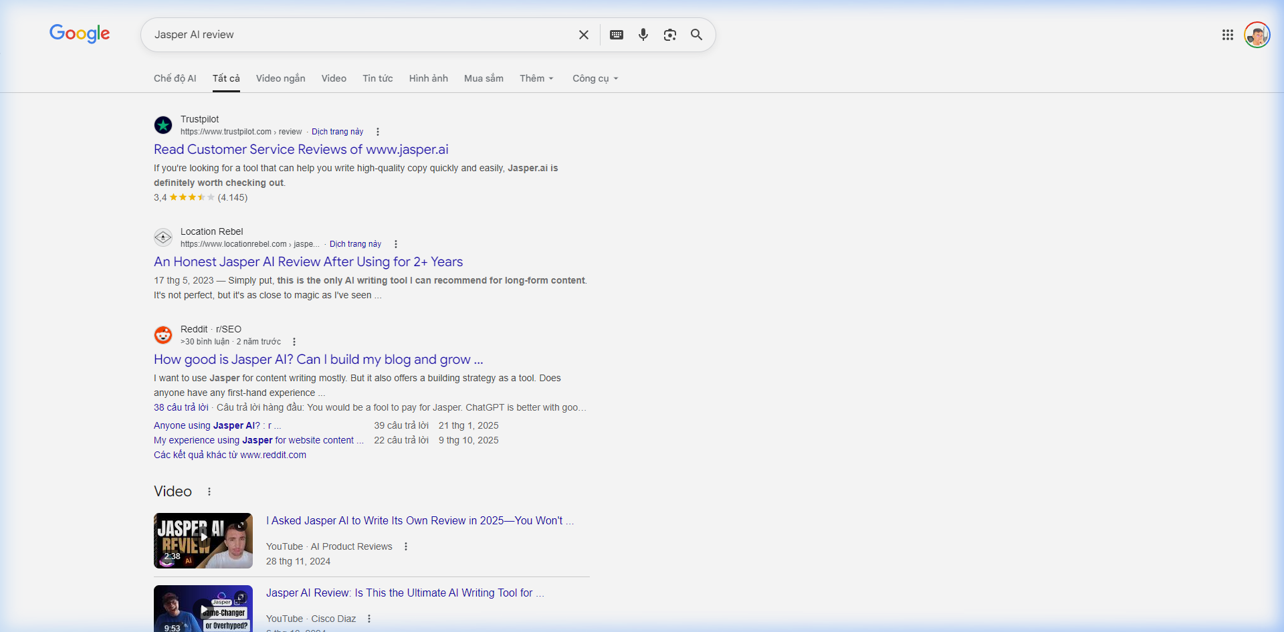The width and height of the screenshot is (1284, 632).
Task: Clear the search query with the X icon
Action: click(x=584, y=34)
